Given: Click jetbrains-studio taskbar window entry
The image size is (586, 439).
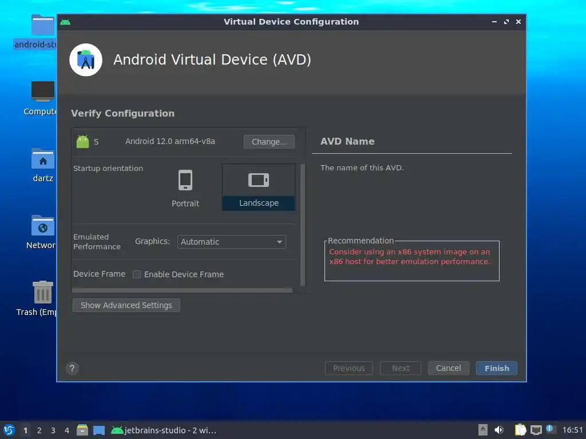Looking at the screenshot, I should 164,430.
